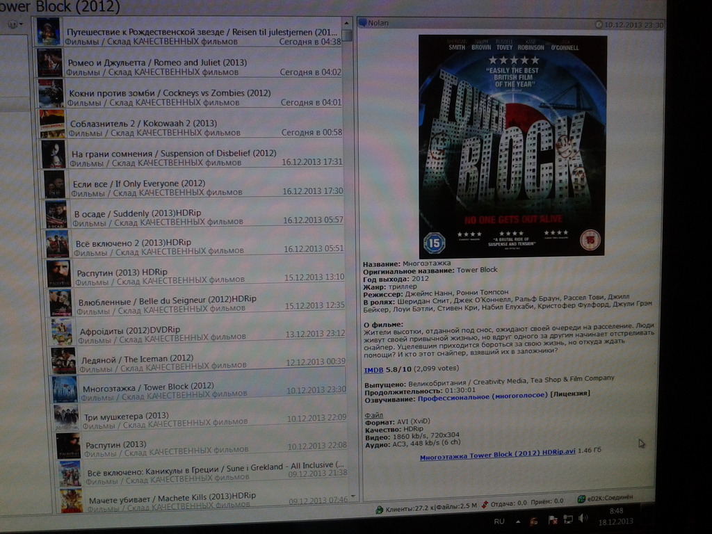Click 'Отдача: 0.0' status bar text

coord(508,503)
